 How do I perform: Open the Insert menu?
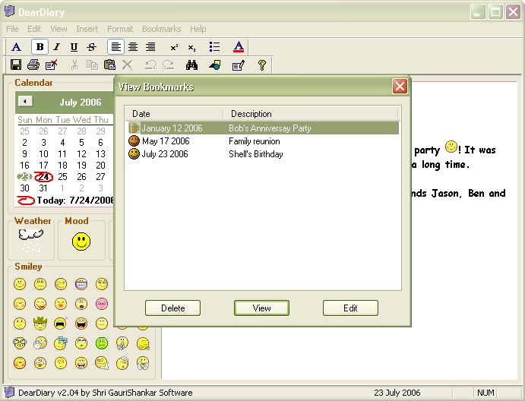87,29
